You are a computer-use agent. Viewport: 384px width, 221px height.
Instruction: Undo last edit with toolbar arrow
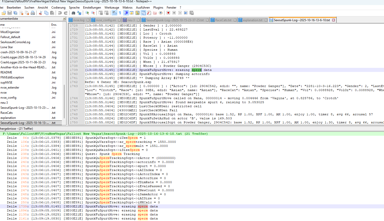coord(60,13)
